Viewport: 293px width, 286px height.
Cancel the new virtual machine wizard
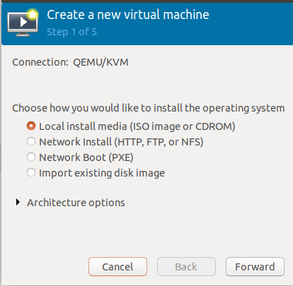[x=117, y=266]
